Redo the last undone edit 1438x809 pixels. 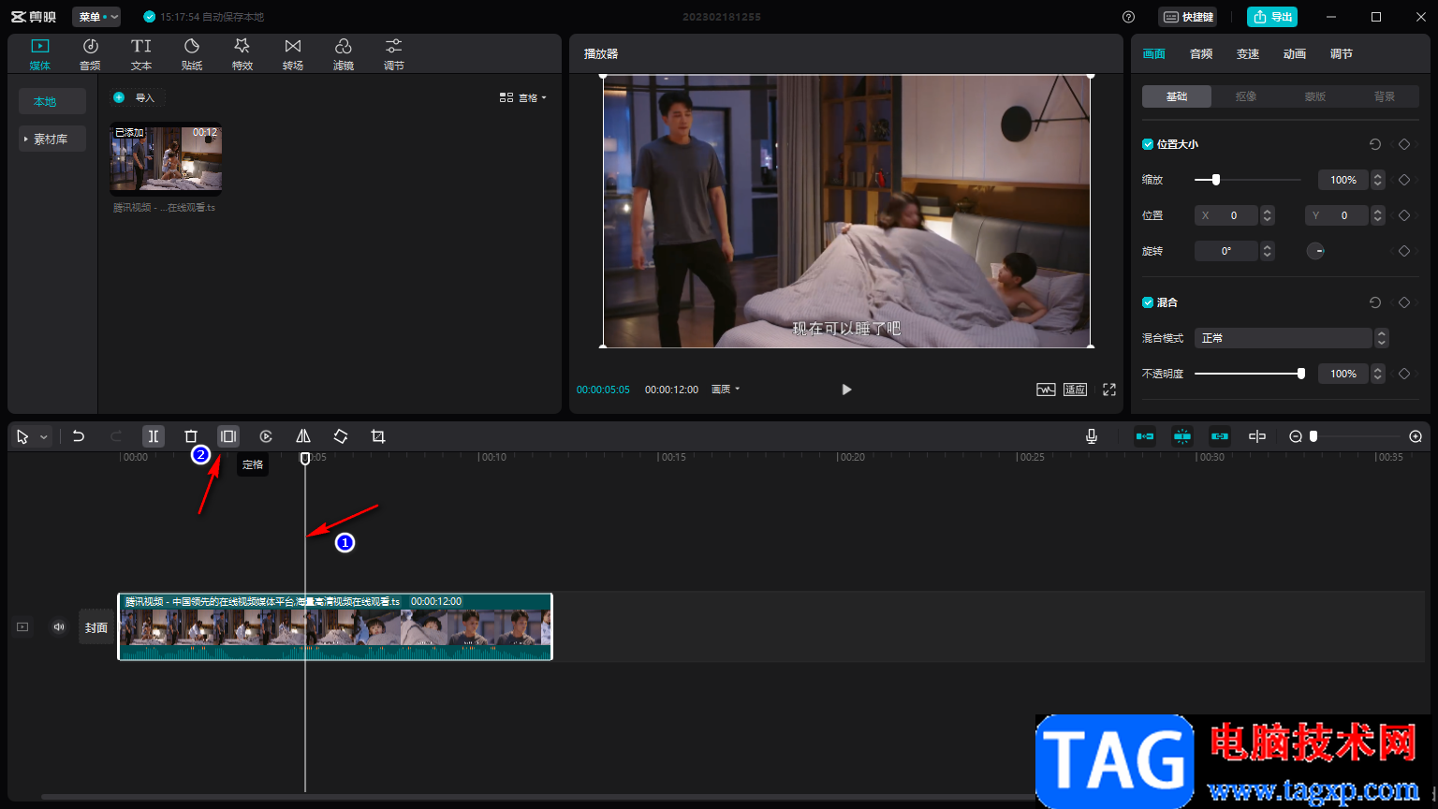point(116,436)
